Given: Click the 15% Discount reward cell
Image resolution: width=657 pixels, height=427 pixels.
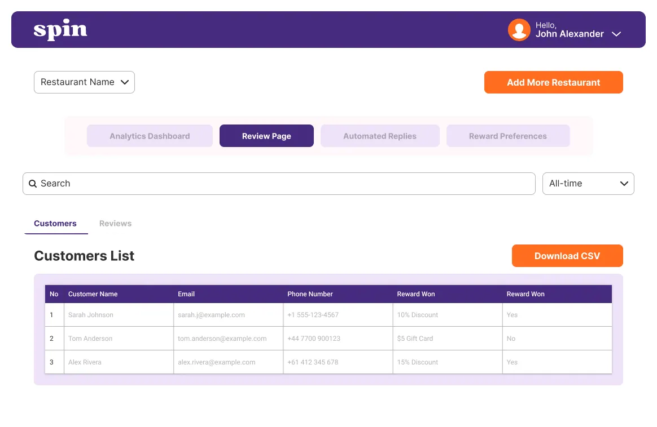Looking at the screenshot, I should pos(448,362).
